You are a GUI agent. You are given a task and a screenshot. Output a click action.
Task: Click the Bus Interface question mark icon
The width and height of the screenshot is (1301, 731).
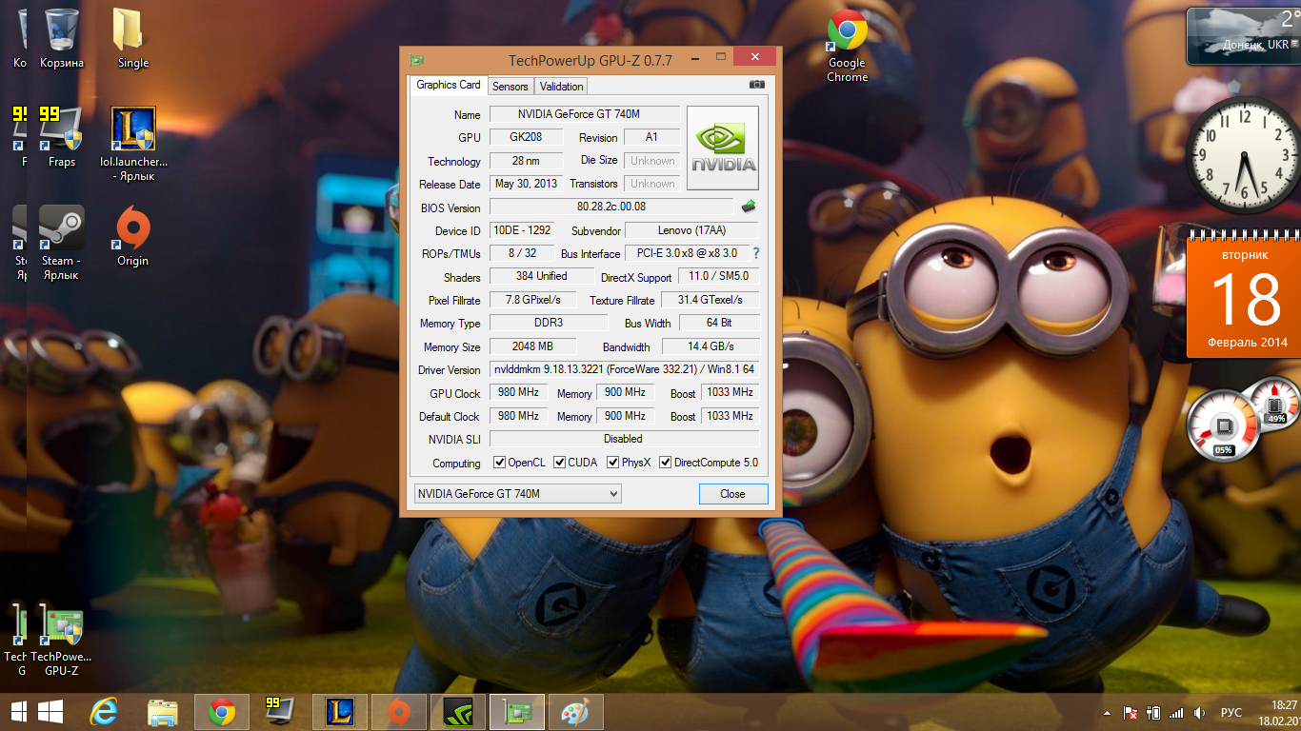(x=756, y=253)
